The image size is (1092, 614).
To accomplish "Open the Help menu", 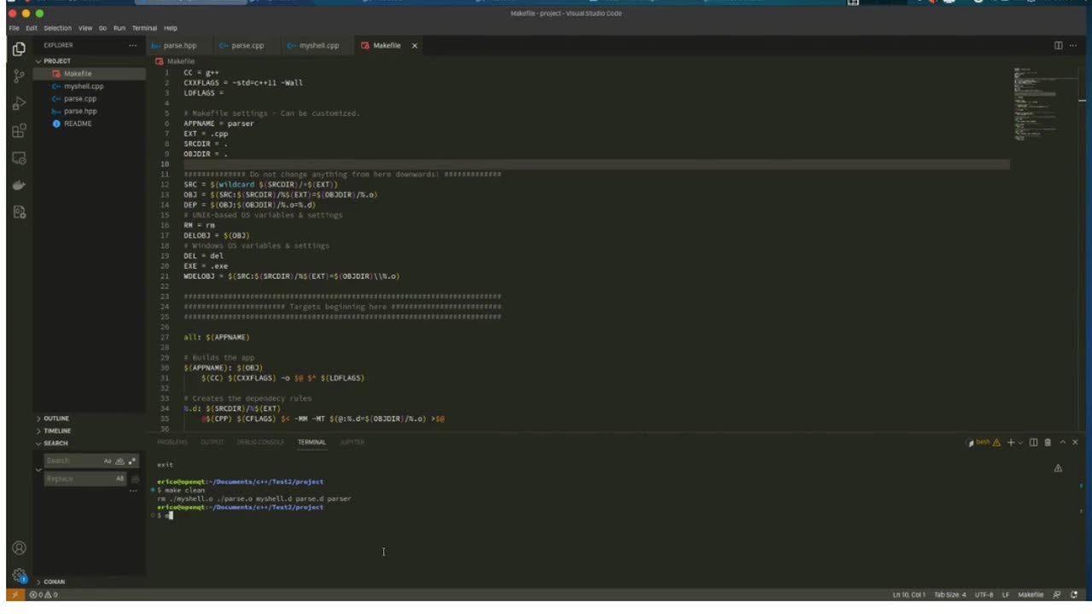I will pos(171,28).
